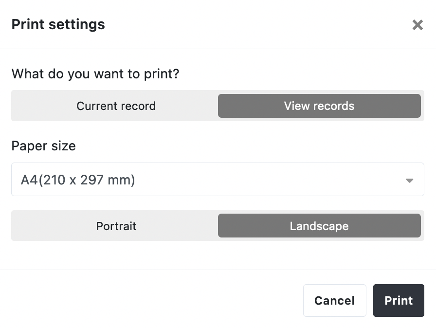Viewport: 436px width, 328px height.
Task: Switch orientation to Portrait
Action: coord(116,226)
